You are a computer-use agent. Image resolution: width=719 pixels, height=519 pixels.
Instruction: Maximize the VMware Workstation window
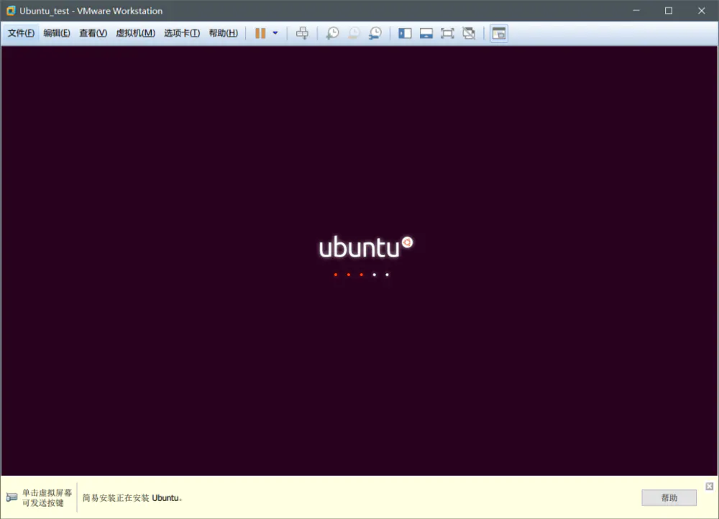pyautogui.click(x=669, y=11)
